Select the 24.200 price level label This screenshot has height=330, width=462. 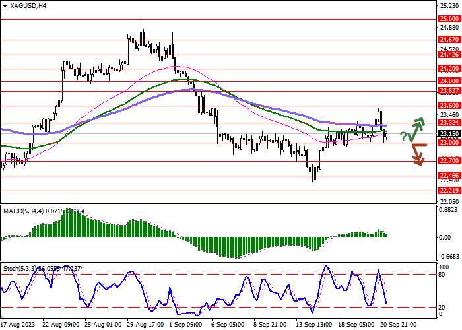[449, 69]
